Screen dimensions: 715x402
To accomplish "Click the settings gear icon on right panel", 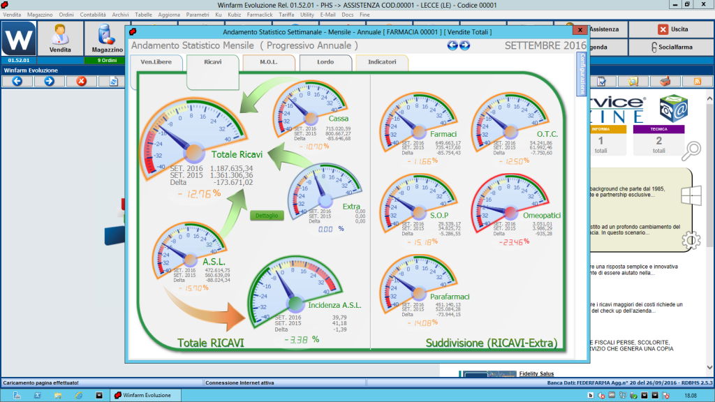I will 691,240.
